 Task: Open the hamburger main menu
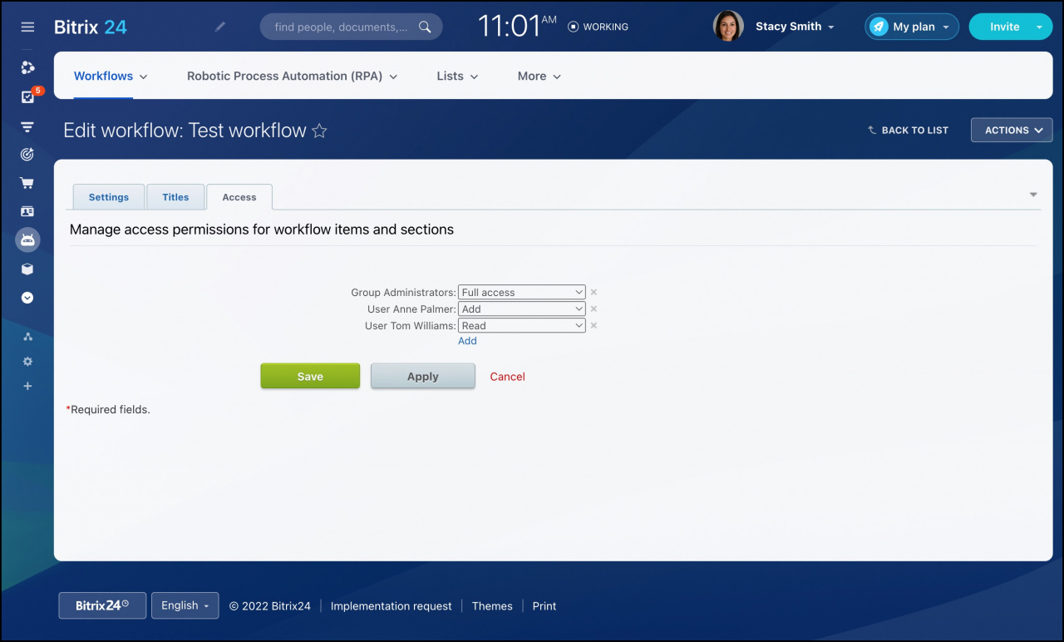point(27,27)
